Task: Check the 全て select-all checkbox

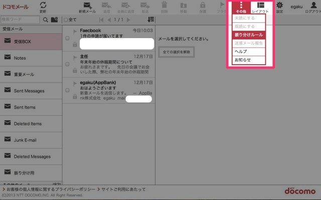Action: [x=66, y=20]
